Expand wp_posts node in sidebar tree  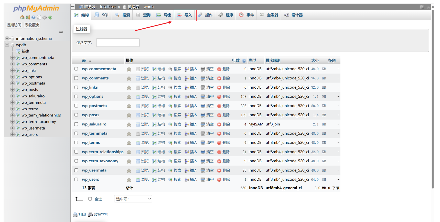tap(12, 90)
